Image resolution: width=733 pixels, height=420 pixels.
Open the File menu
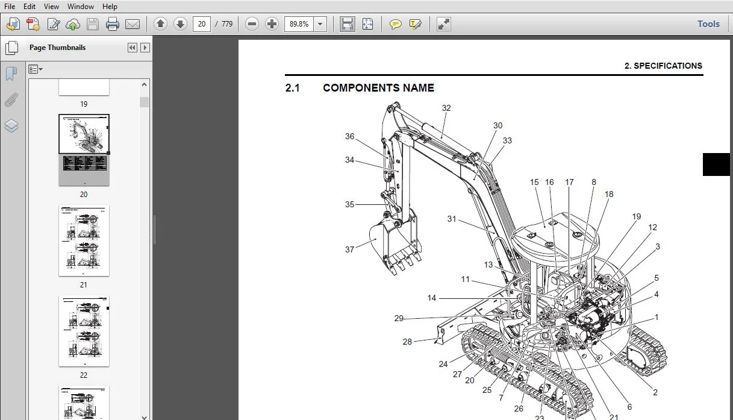(10, 7)
